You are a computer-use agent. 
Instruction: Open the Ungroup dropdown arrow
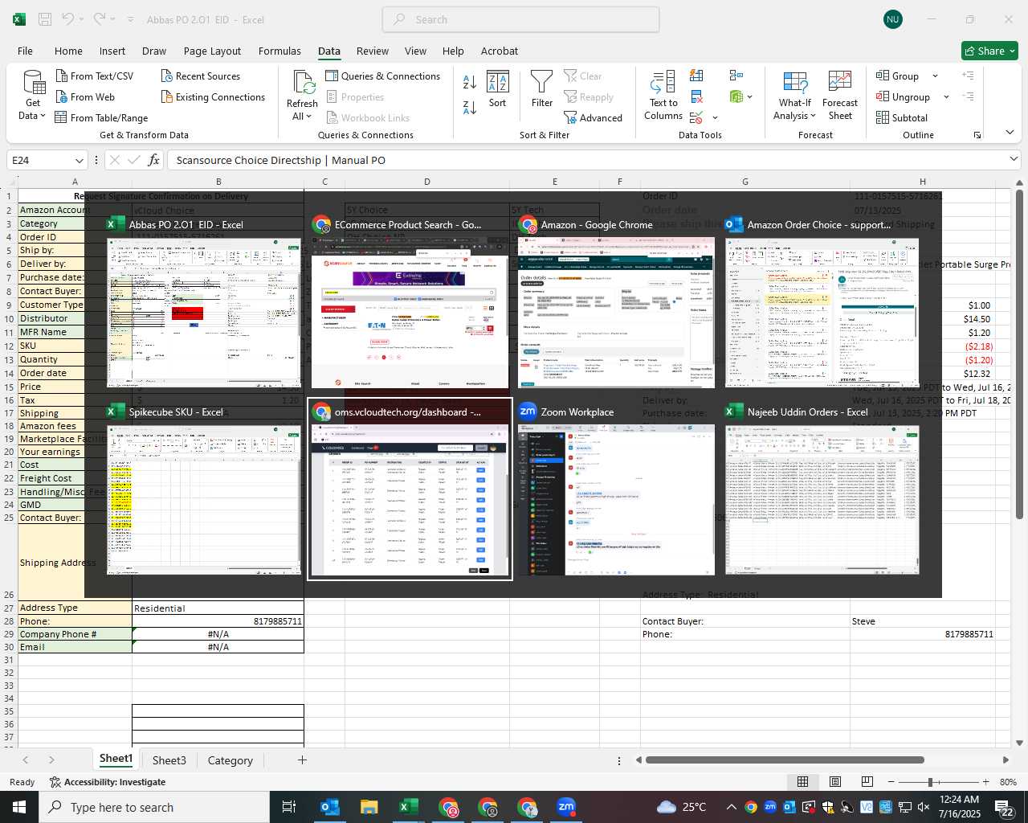(x=946, y=96)
